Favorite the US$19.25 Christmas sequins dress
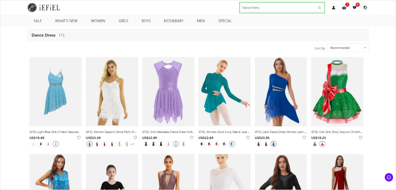 pos(360,138)
